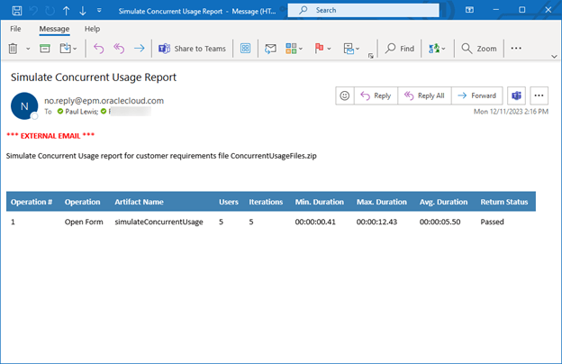Click the Find magnifier in the ribbon
Screen dimensions: 562x364
400,48
